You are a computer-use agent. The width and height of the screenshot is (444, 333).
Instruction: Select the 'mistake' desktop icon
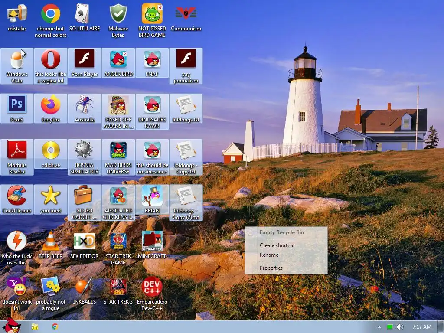click(x=17, y=17)
